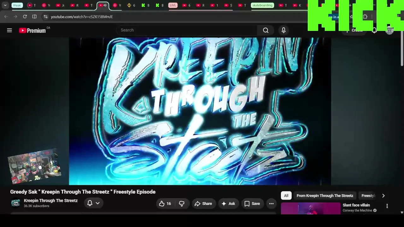Go back with the browser back arrow
404x227 pixels.
[6, 17]
